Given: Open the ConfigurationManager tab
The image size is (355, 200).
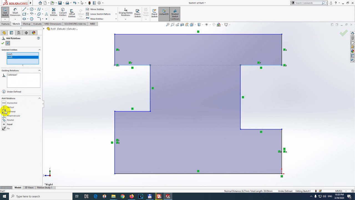Looking at the screenshot, I should tap(19, 33).
